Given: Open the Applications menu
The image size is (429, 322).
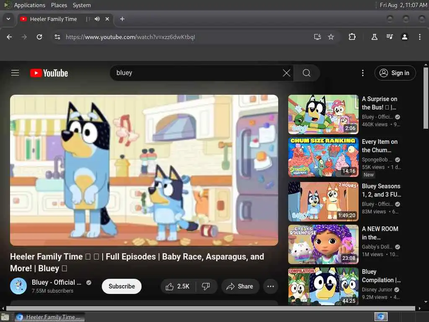Looking at the screenshot, I should 30,5.
